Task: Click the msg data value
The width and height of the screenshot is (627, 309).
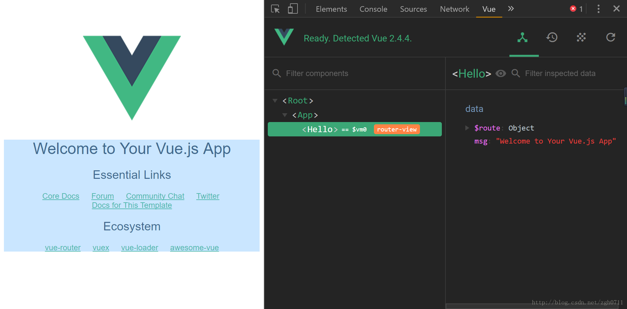Action: [x=556, y=141]
